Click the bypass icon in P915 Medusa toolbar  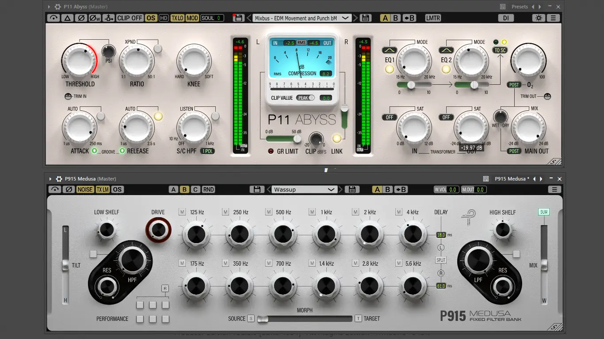[x=55, y=189]
